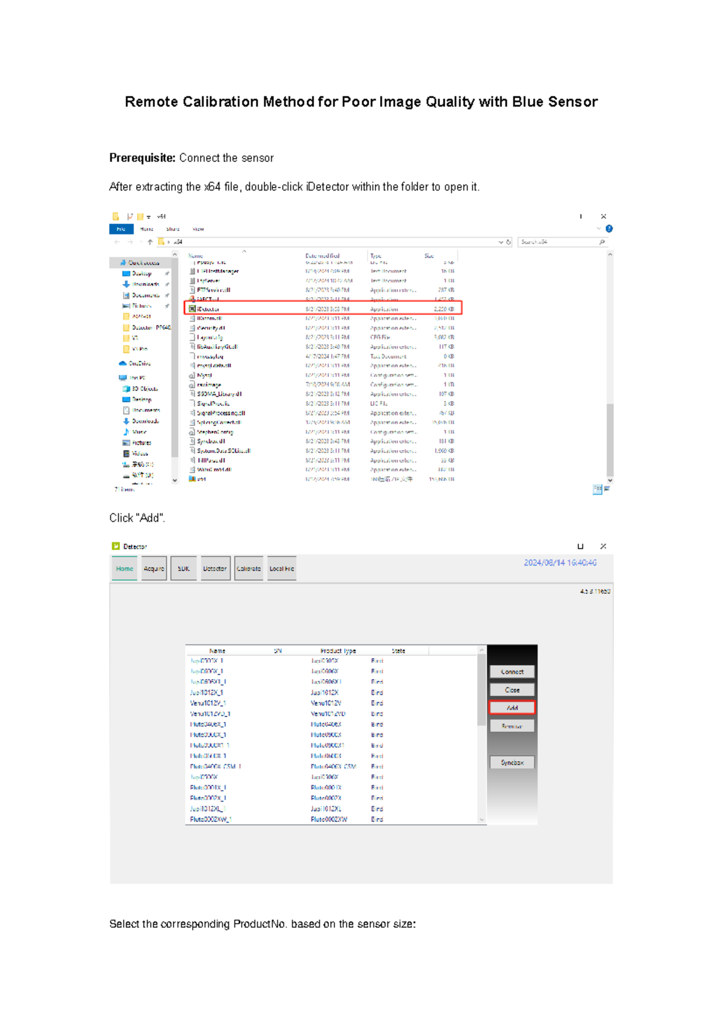Click the Remove button

coord(512,726)
